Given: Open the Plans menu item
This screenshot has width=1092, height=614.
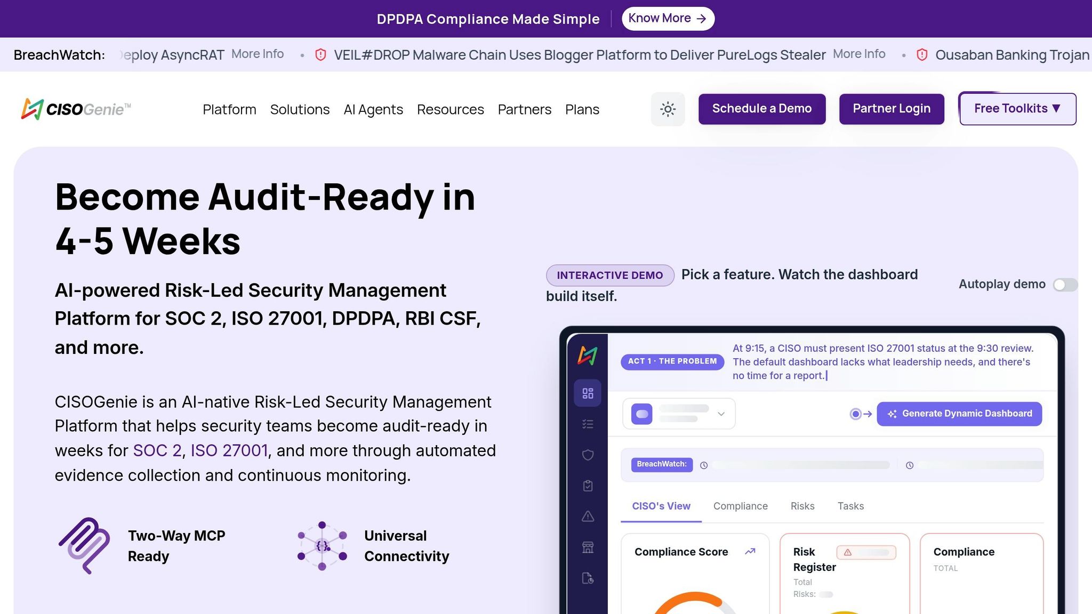Looking at the screenshot, I should point(582,109).
